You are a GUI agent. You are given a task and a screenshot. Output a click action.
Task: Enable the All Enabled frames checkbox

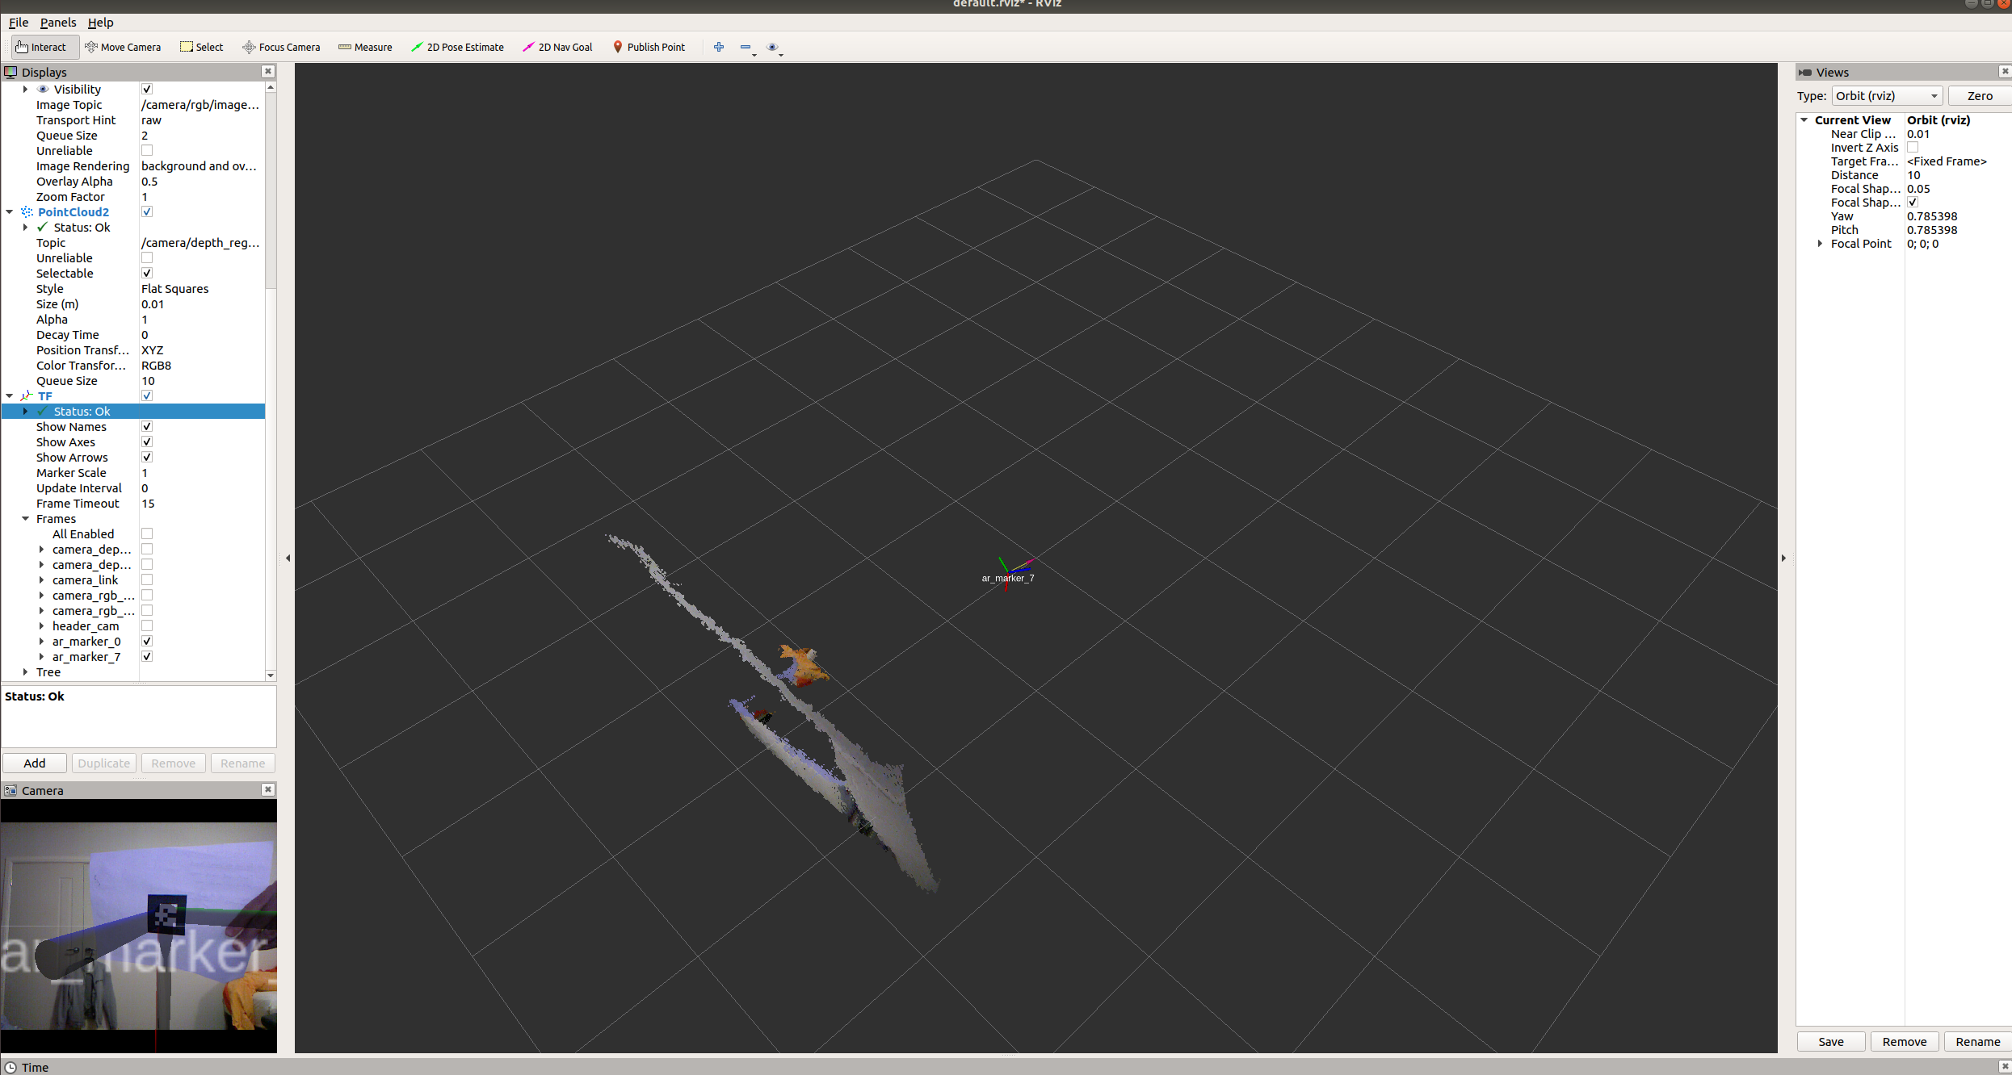coord(147,533)
